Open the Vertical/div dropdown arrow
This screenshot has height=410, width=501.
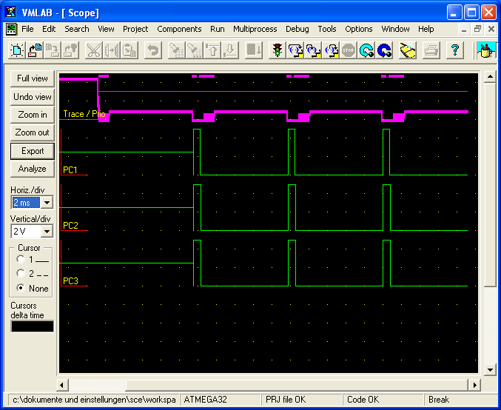pos(47,232)
